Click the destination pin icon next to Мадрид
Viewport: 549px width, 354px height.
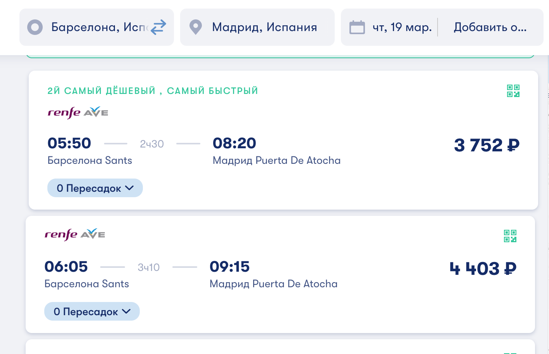point(196,27)
